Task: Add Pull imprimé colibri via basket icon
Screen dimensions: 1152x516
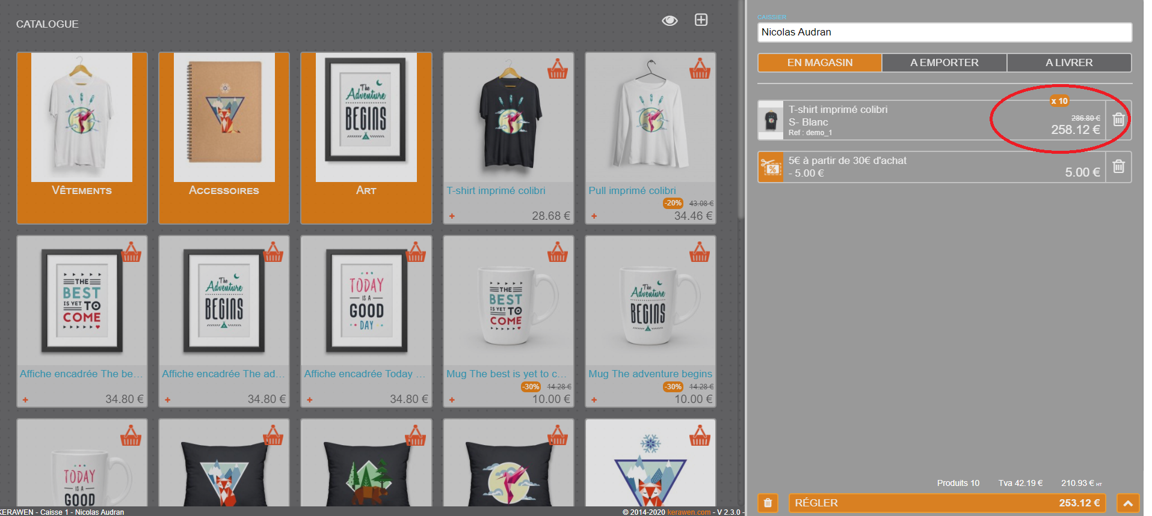Action: [700, 69]
